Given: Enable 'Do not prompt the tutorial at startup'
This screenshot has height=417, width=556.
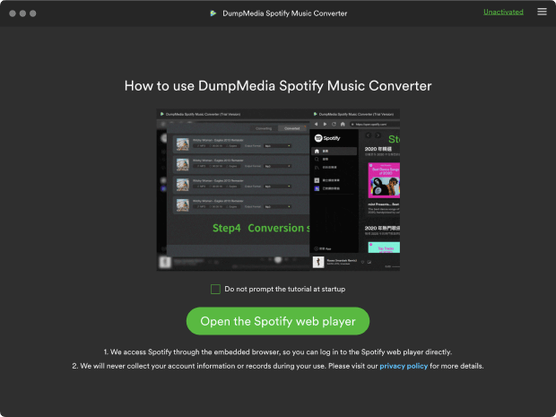Looking at the screenshot, I should click(x=215, y=289).
